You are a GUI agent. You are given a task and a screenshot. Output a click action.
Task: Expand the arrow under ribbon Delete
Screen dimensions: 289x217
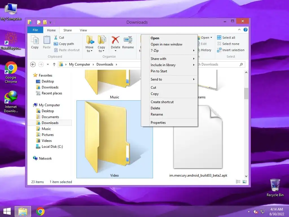pos(115,51)
